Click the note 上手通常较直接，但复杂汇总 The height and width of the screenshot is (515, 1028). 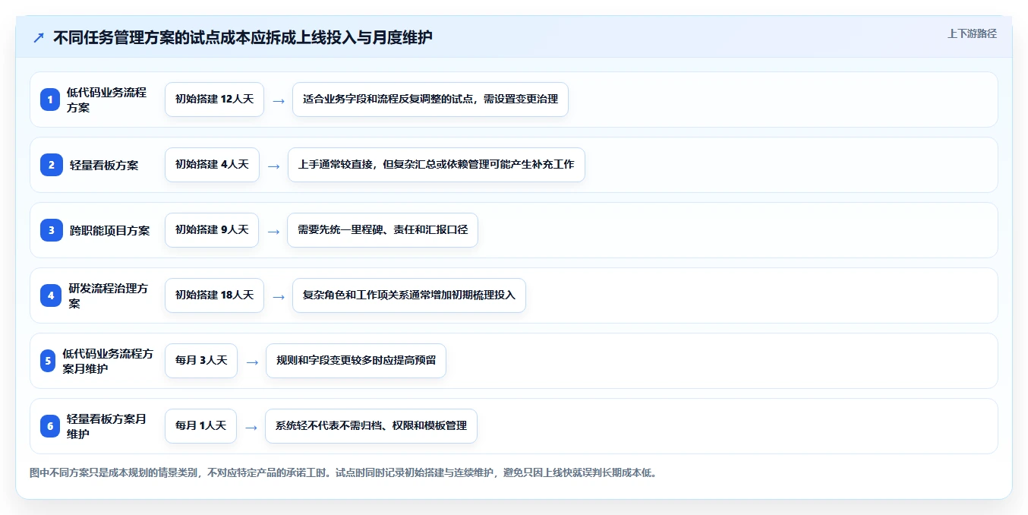tap(437, 165)
